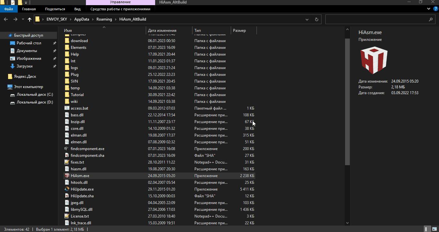
Task: Open Документы in navigation pane
Action: coord(27,51)
